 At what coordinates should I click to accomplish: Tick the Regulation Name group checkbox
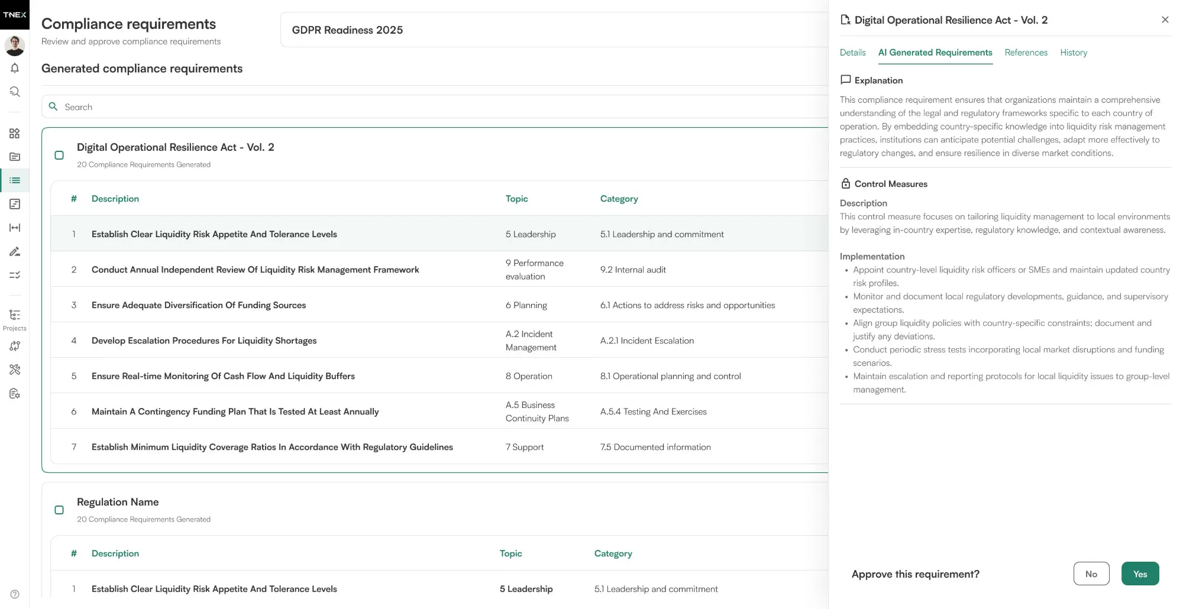(59, 510)
